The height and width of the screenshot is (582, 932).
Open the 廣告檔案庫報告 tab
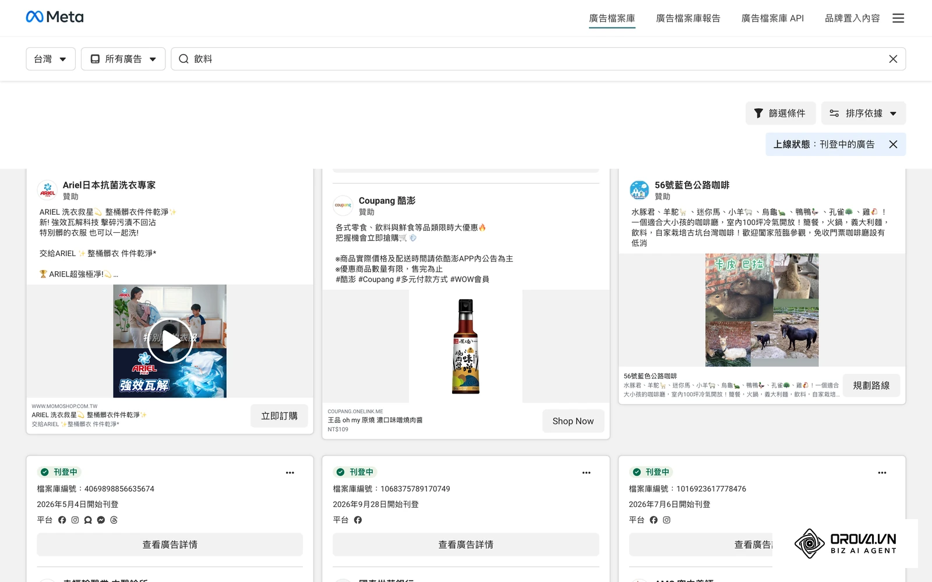(x=688, y=18)
